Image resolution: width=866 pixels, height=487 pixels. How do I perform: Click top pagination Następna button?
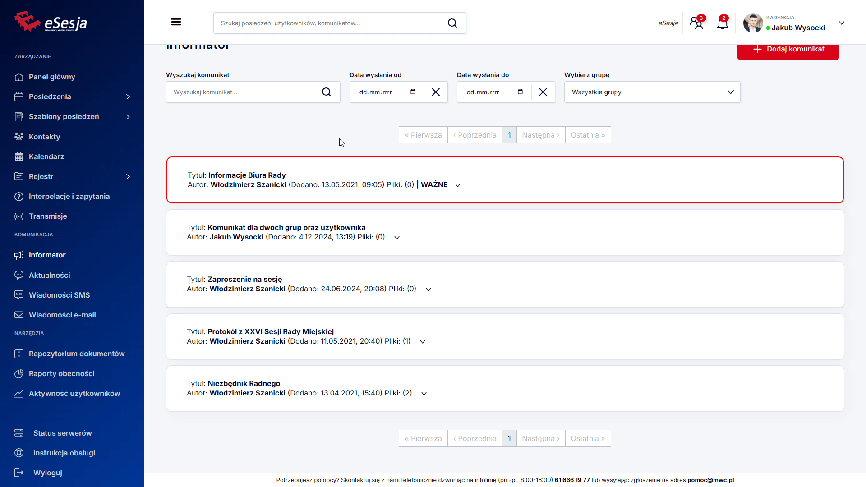click(541, 135)
